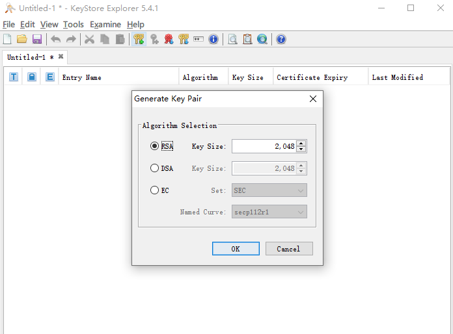The width and height of the screenshot is (453, 334).
Task: Open the View menu
Action: (x=49, y=25)
